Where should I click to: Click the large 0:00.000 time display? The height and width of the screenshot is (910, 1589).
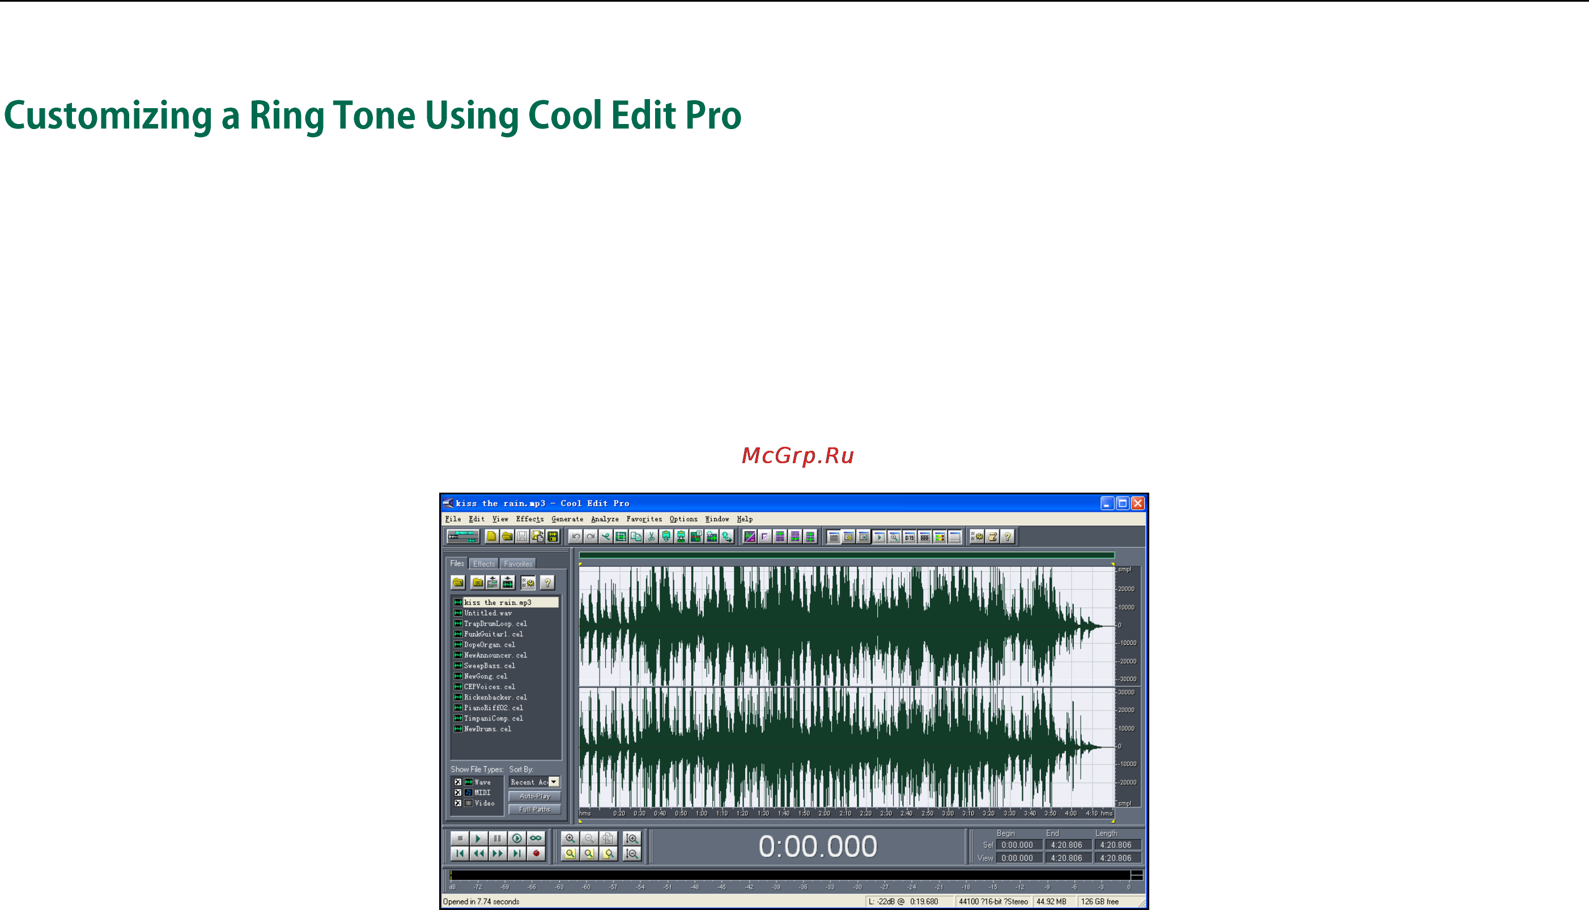(x=817, y=846)
